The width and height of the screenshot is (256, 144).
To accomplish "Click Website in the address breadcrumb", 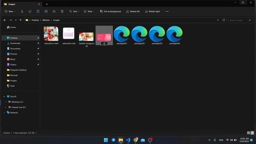I will point(46,20).
